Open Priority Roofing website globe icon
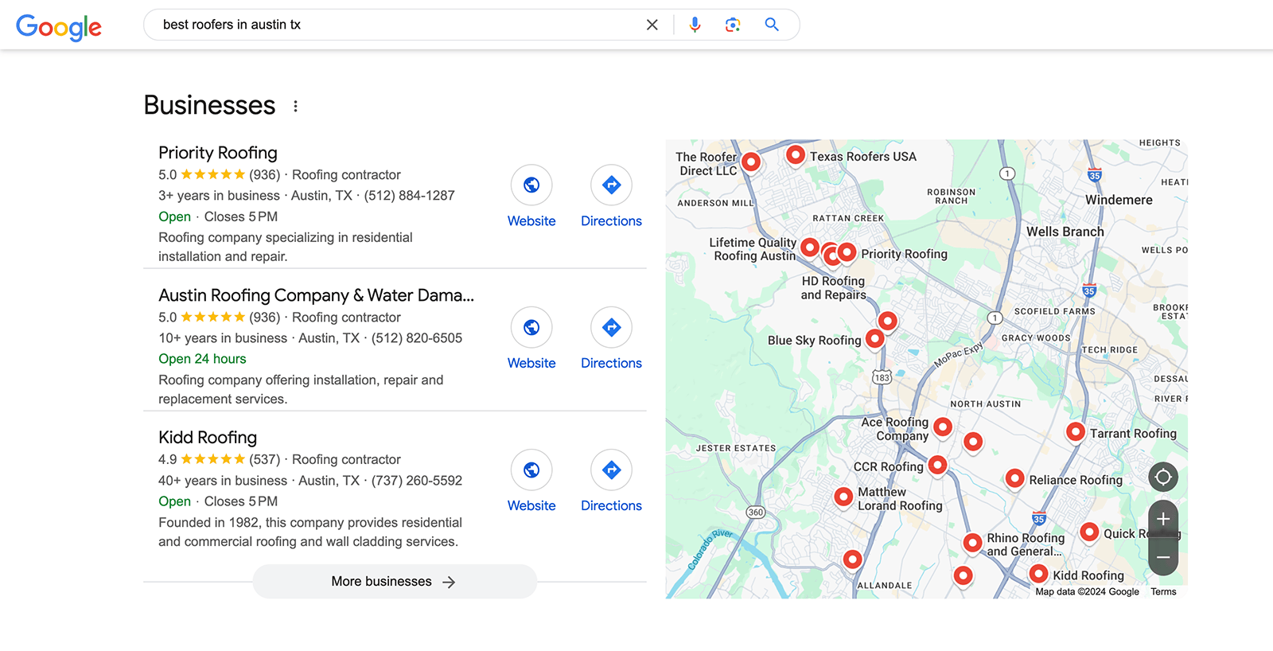Viewport: 1273px width, 651px height. (x=531, y=185)
